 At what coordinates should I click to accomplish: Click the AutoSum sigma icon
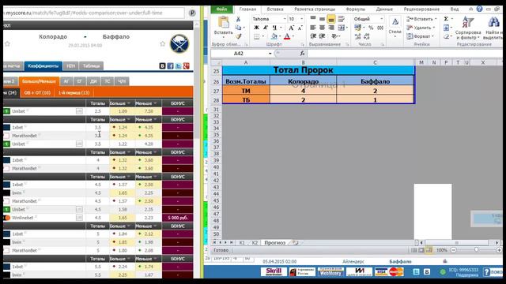coord(446,19)
